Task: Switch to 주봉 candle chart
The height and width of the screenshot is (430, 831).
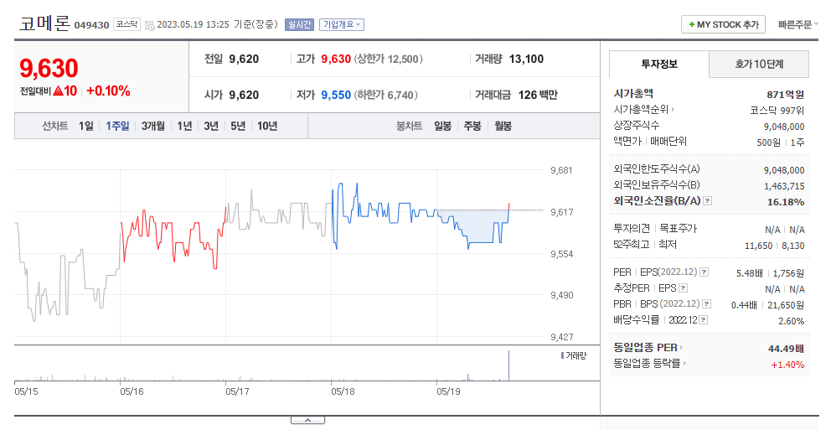Action: coord(472,127)
